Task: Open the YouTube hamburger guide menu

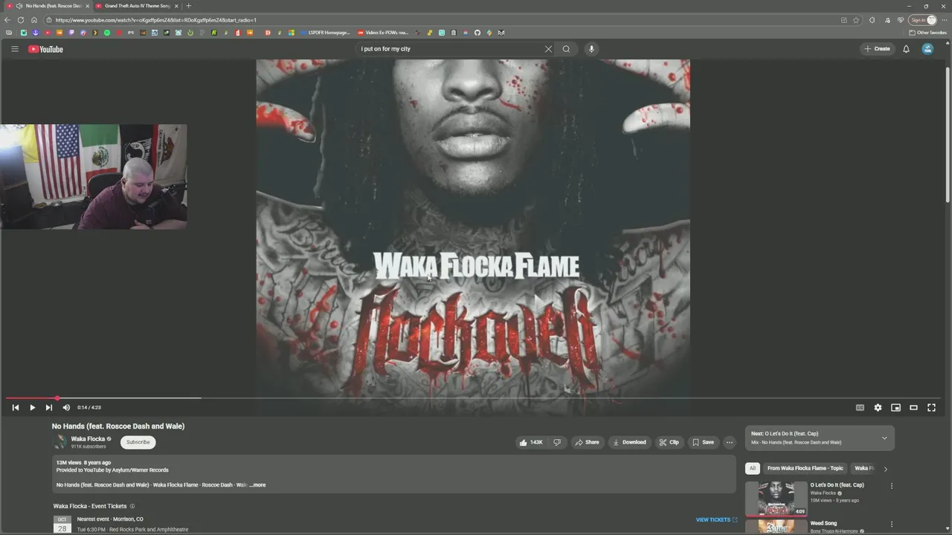Action: click(x=14, y=49)
